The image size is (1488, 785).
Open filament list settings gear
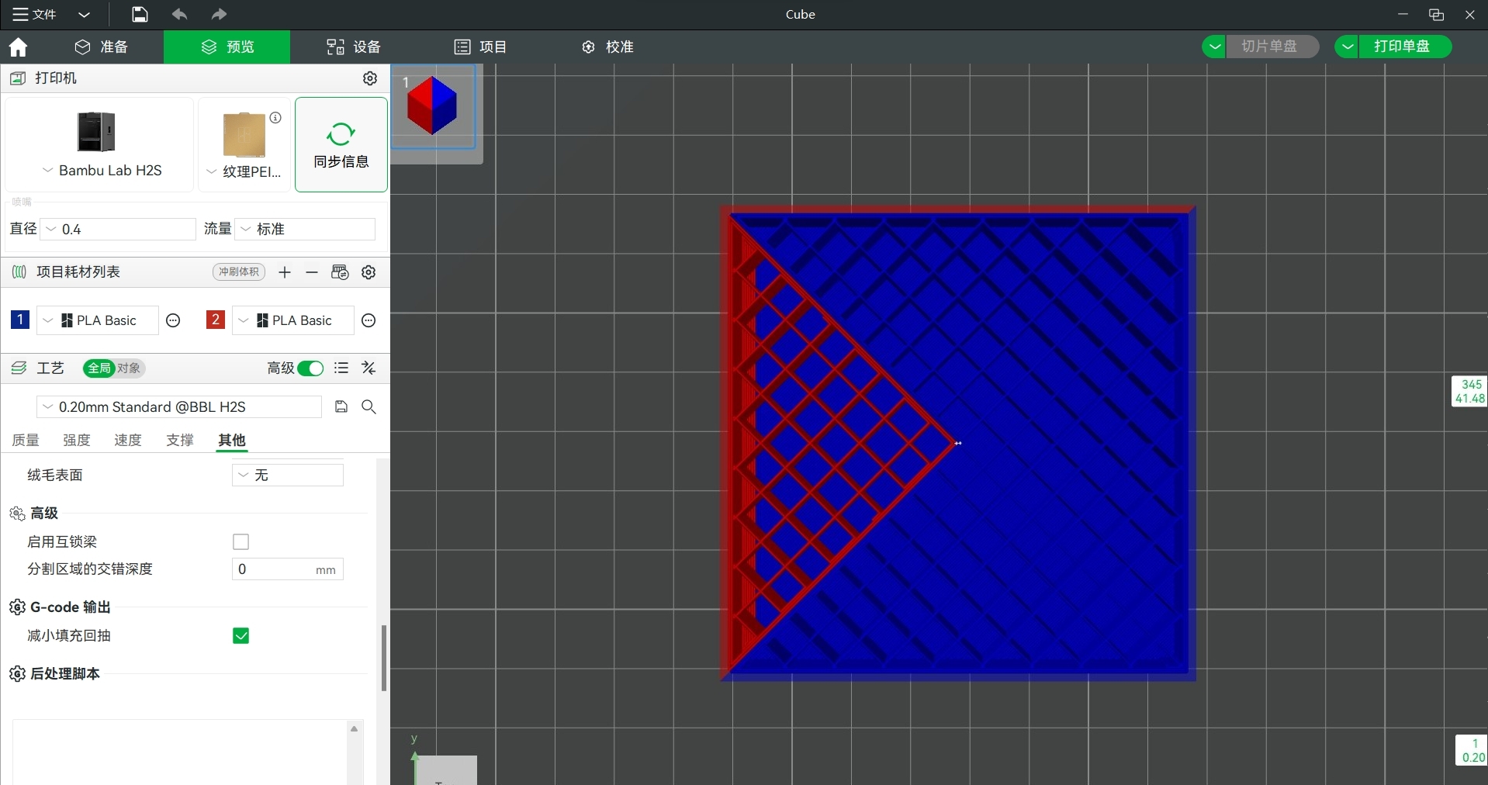369,272
